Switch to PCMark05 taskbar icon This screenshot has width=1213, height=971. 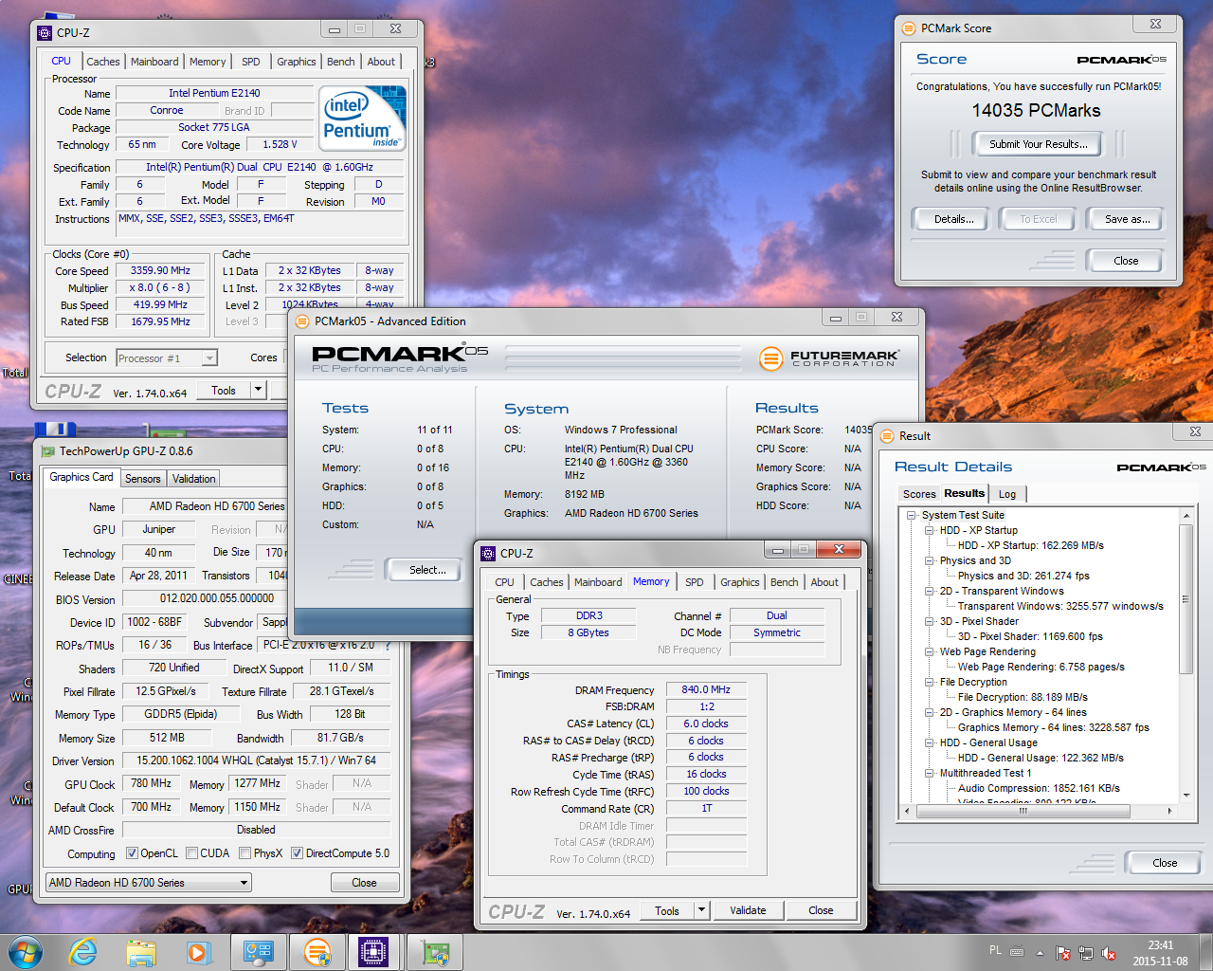tap(317, 952)
